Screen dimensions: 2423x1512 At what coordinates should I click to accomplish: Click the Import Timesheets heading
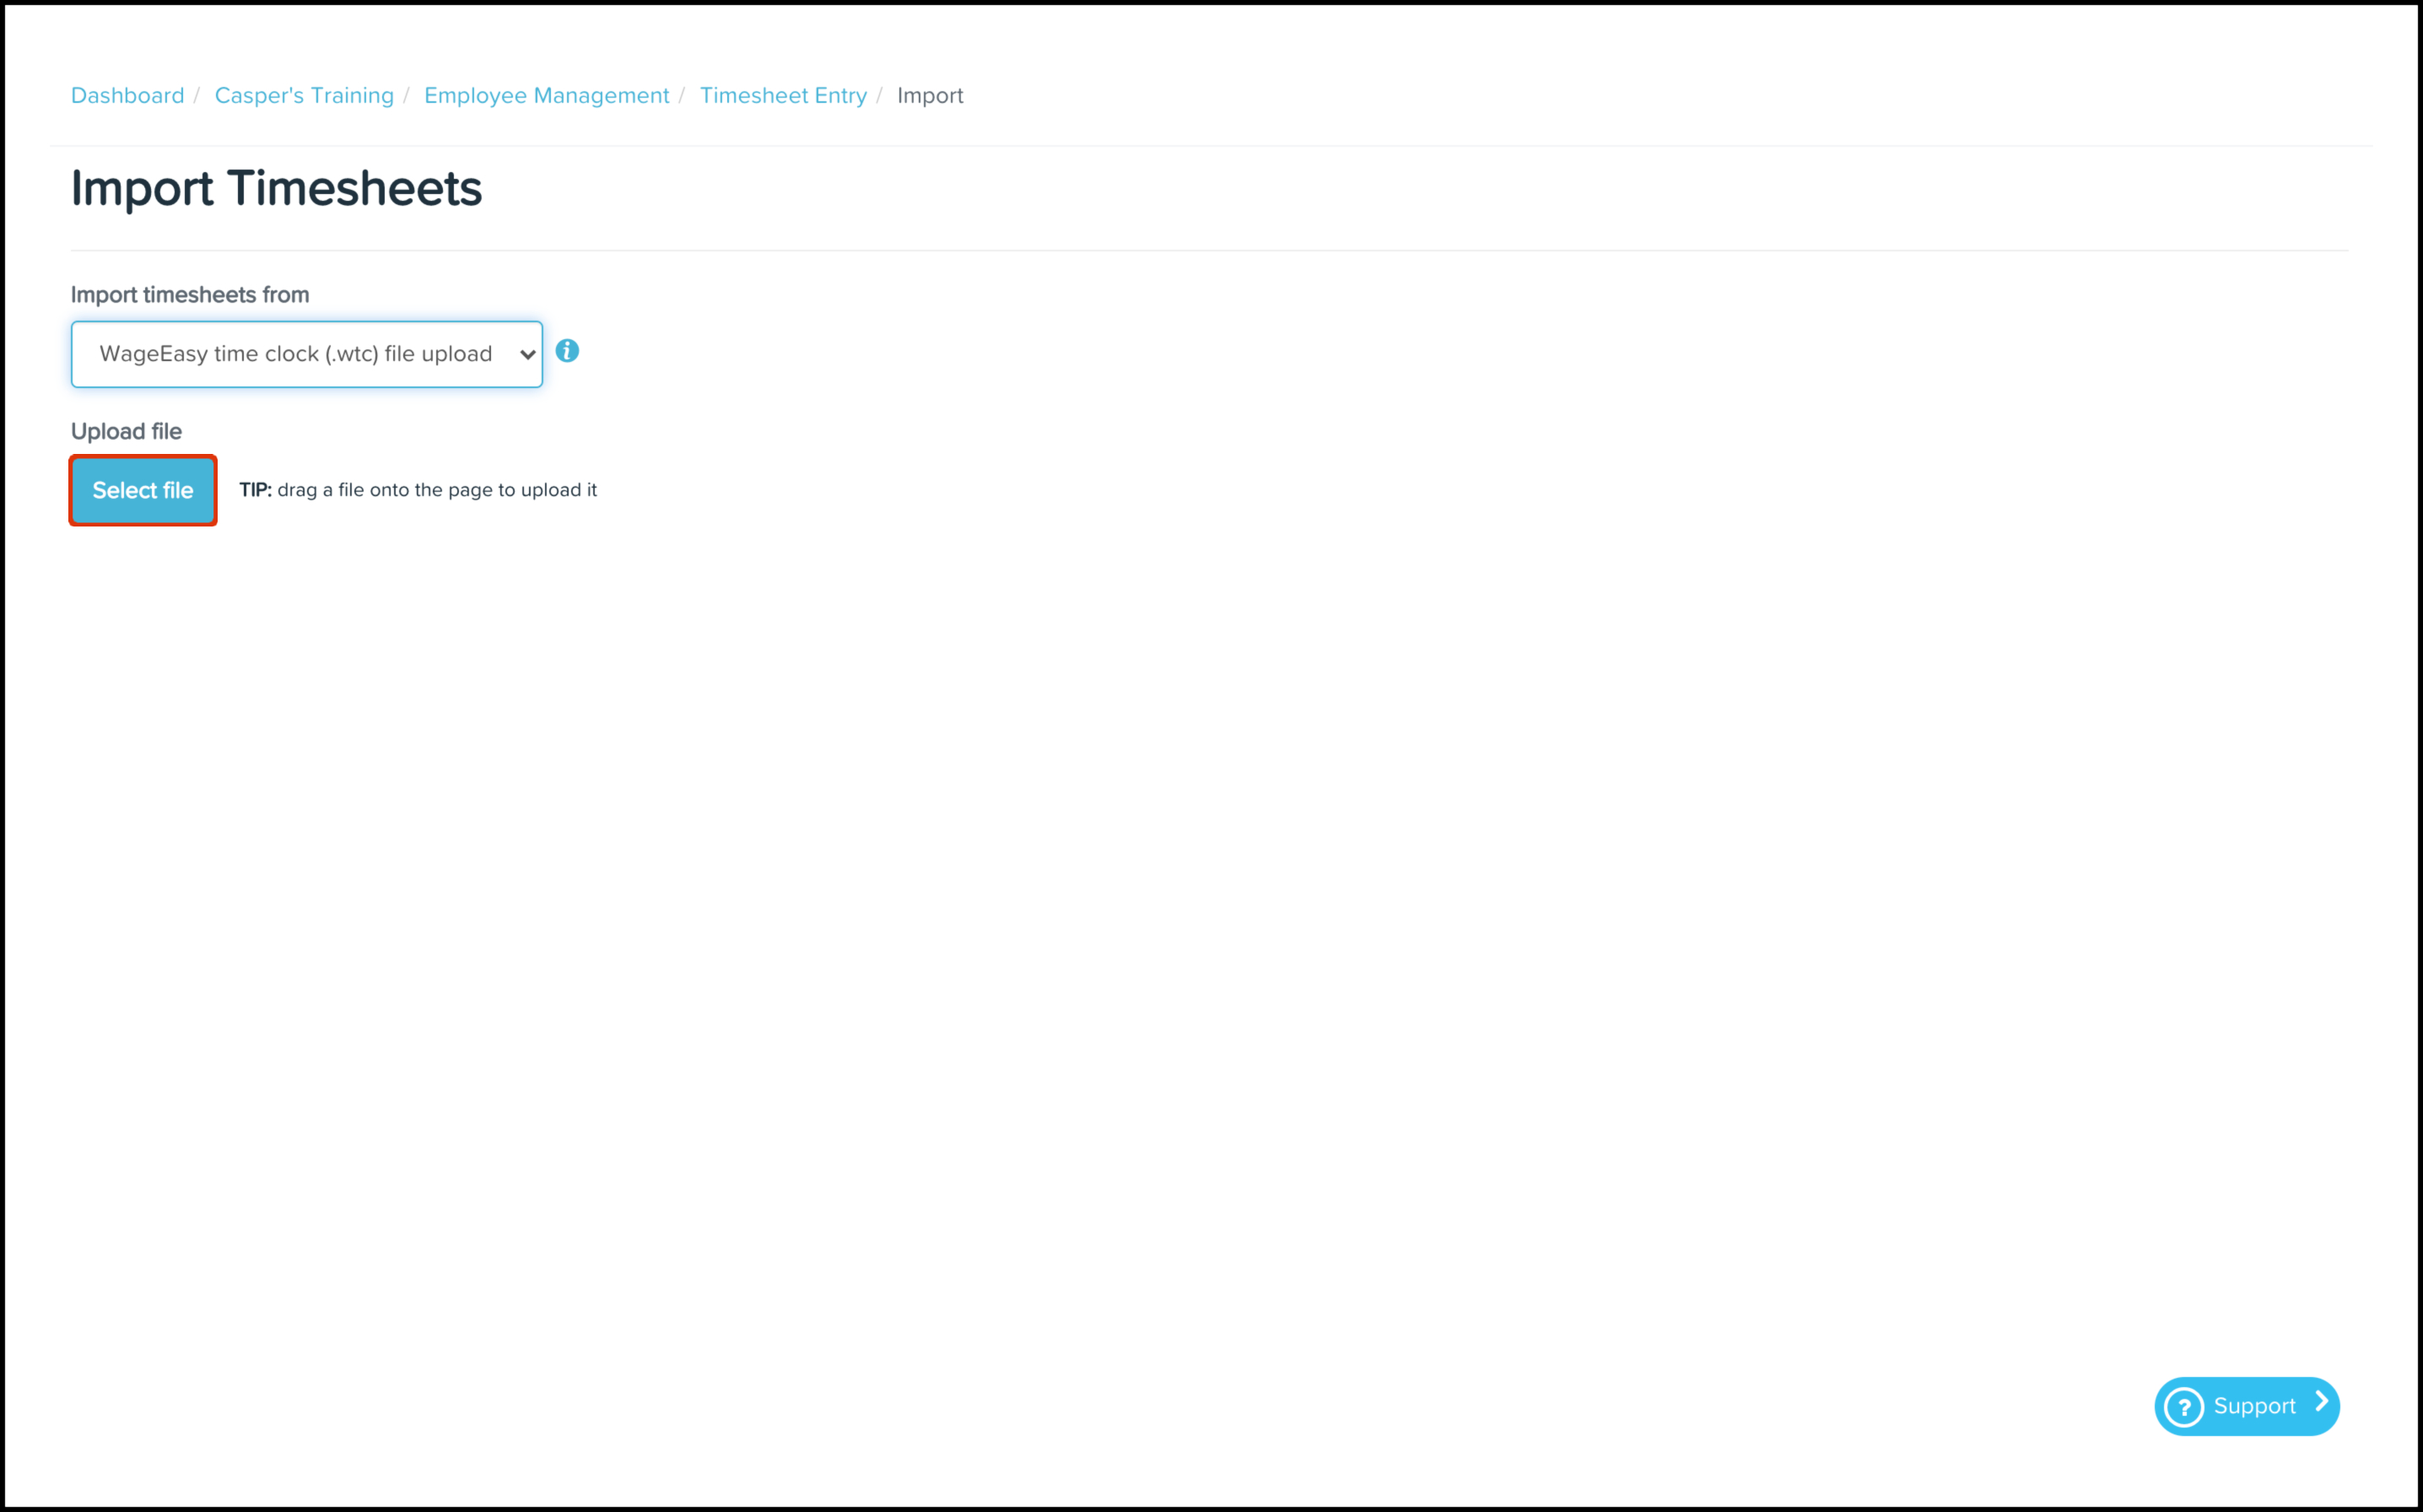[x=276, y=189]
